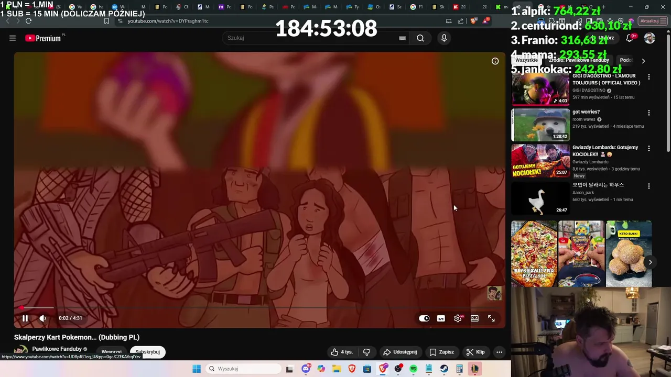Share video with Udostępnij button

point(400,352)
